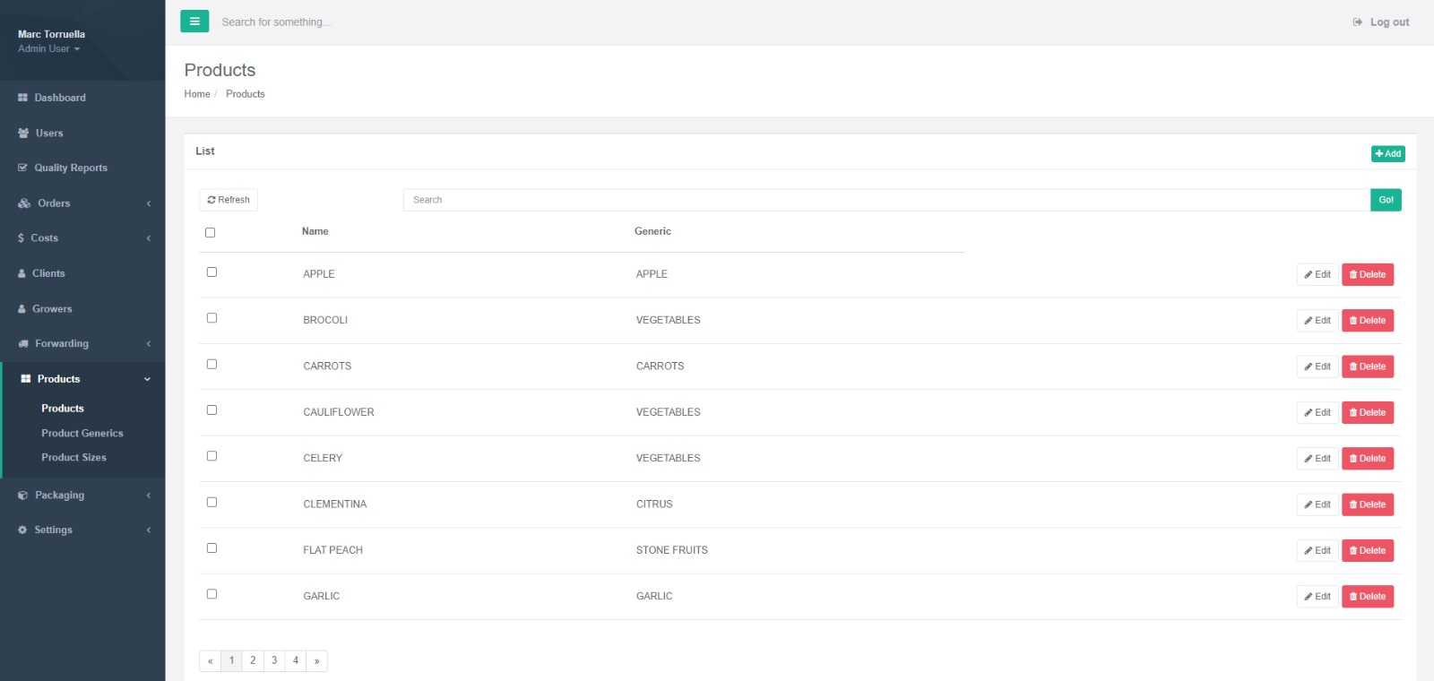Image resolution: width=1434 pixels, height=681 pixels.
Task: Click the Costs dollar sign icon
Action: point(21,238)
